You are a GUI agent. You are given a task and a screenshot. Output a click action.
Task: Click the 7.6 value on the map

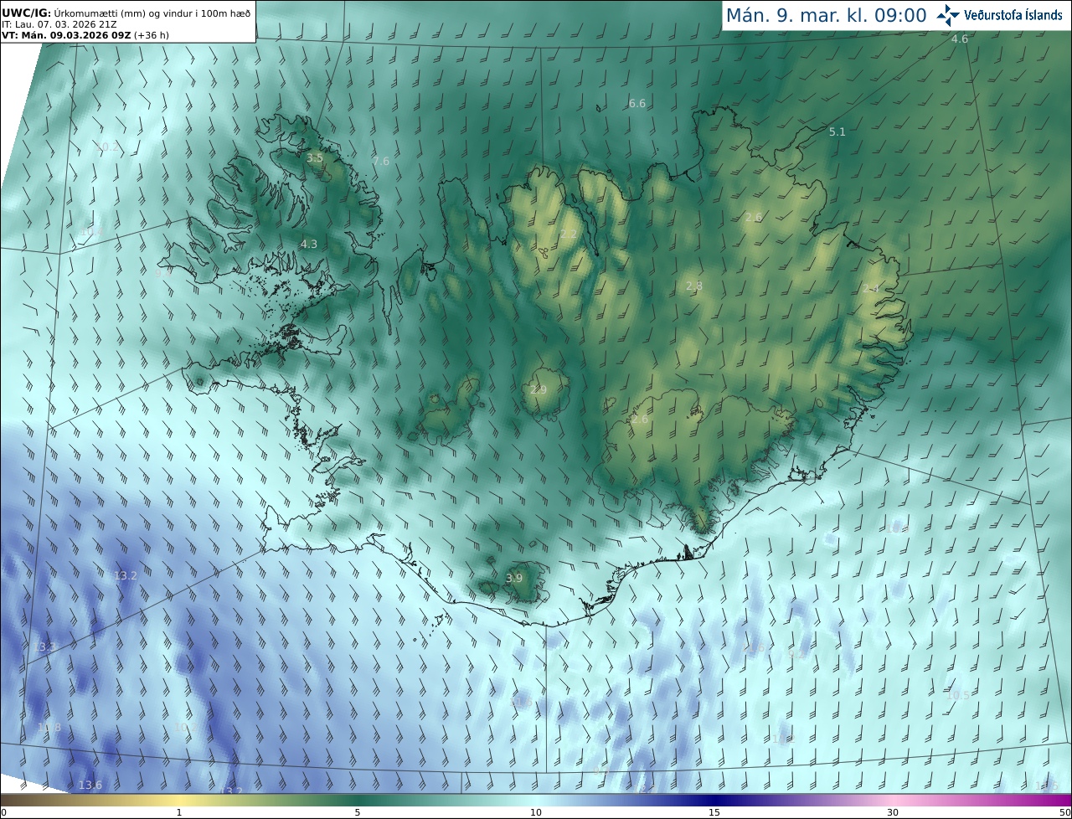coord(381,161)
